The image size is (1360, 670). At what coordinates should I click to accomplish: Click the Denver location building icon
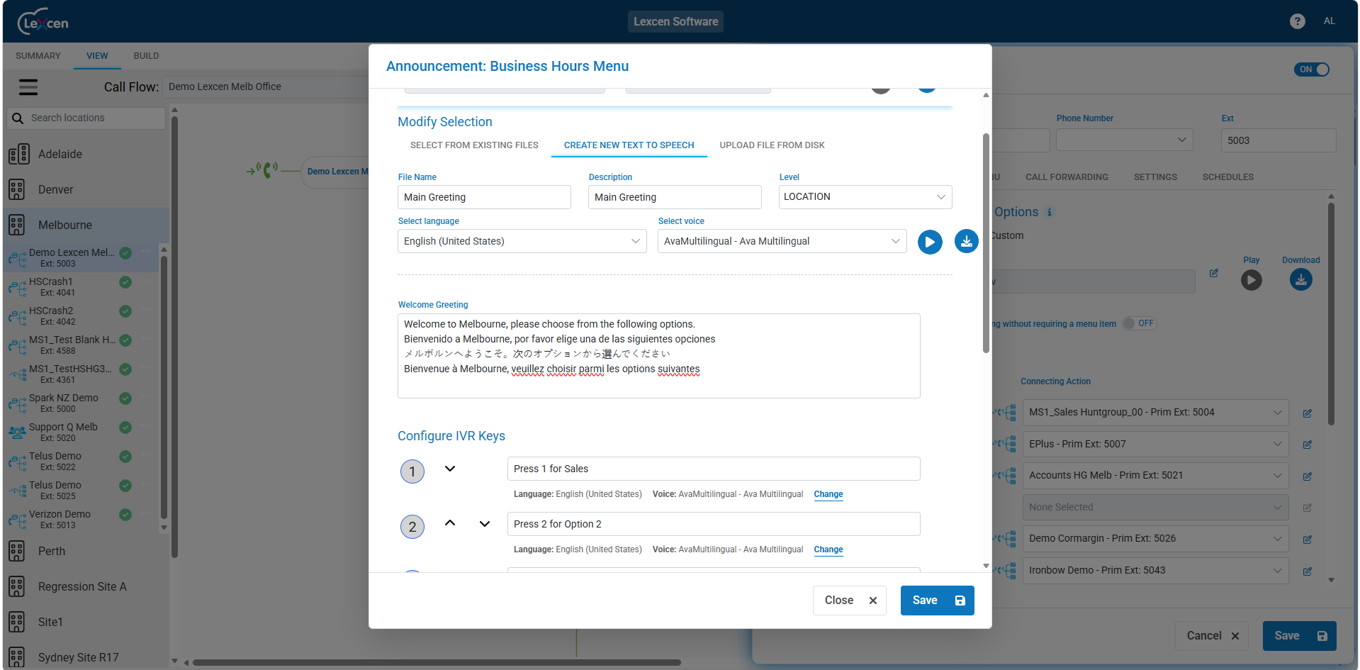(17, 189)
